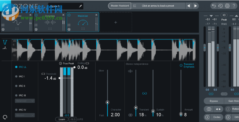Remove the Dynamics module with its X
The width and height of the screenshot is (239, 122).
(x=63, y=15)
